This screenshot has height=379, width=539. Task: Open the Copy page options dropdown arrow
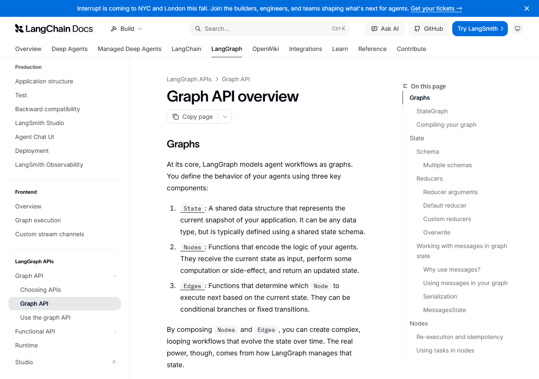pyautogui.click(x=225, y=117)
